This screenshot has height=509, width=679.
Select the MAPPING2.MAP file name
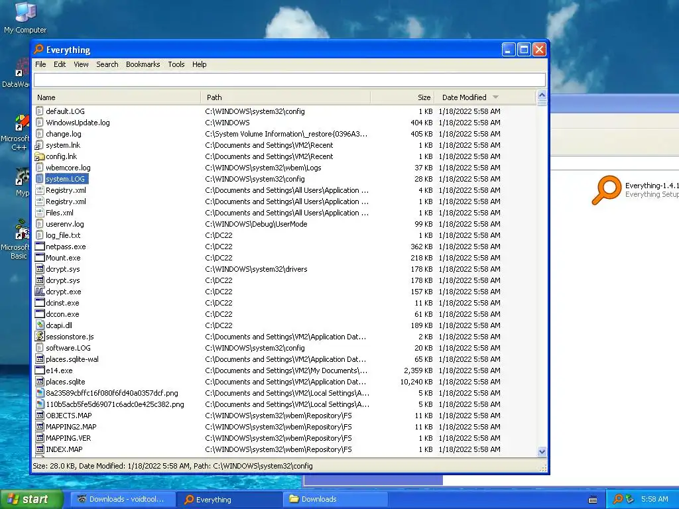coord(71,427)
